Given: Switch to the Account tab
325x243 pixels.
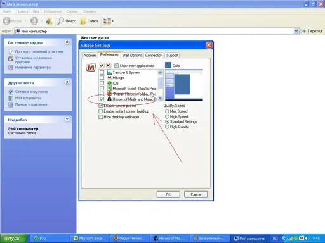Looking at the screenshot, I should 90,55.
